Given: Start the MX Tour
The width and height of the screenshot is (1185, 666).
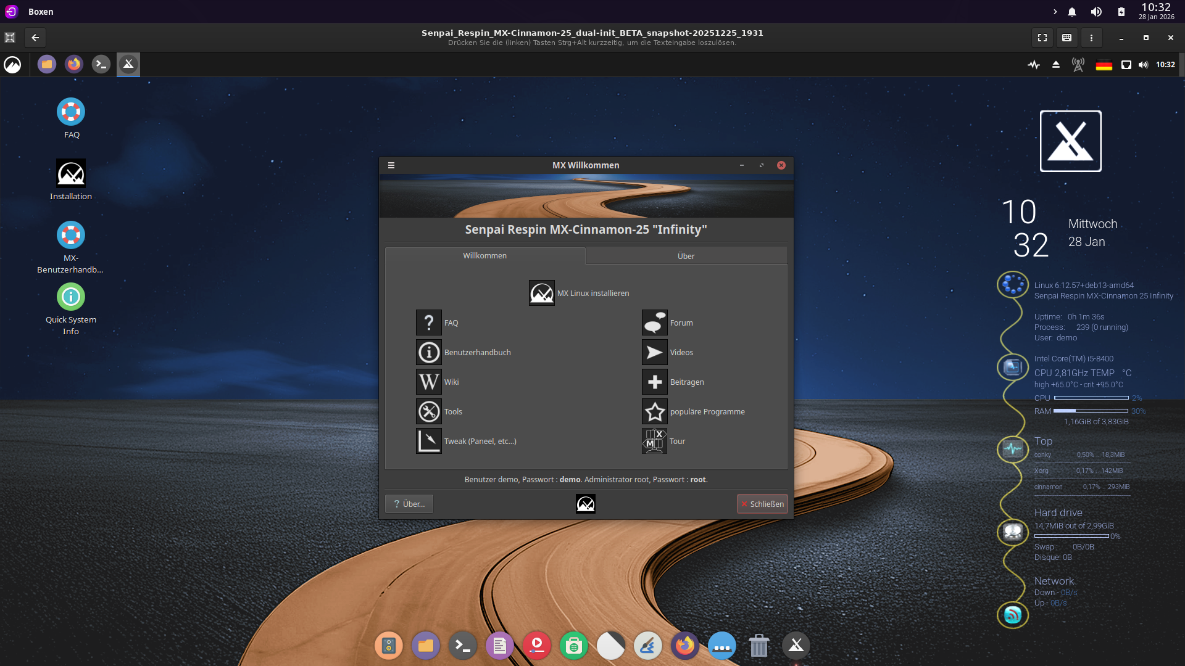Looking at the screenshot, I should (654, 441).
